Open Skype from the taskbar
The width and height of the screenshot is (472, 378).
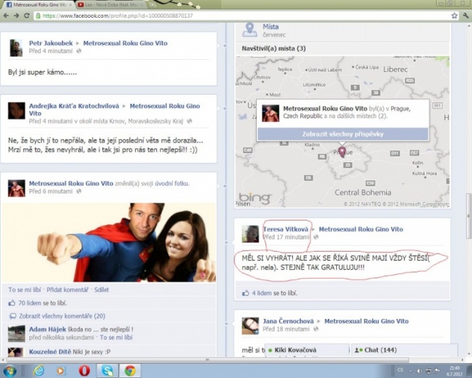point(107,371)
